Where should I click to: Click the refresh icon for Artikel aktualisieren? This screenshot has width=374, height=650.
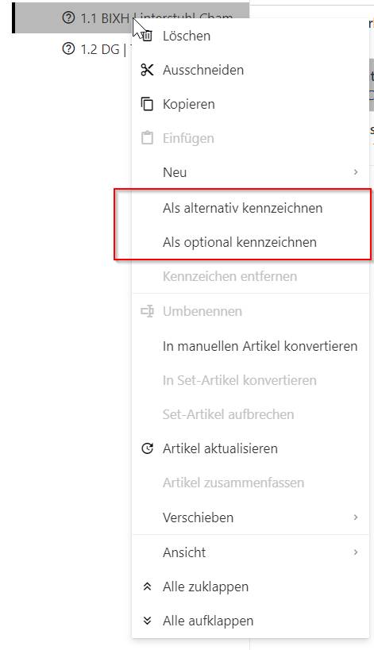pyautogui.click(x=147, y=448)
